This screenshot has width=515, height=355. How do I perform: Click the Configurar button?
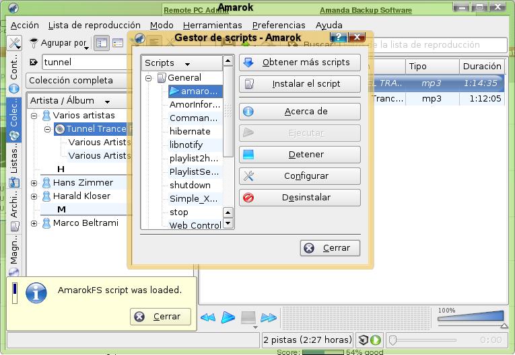[x=300, y=176]
